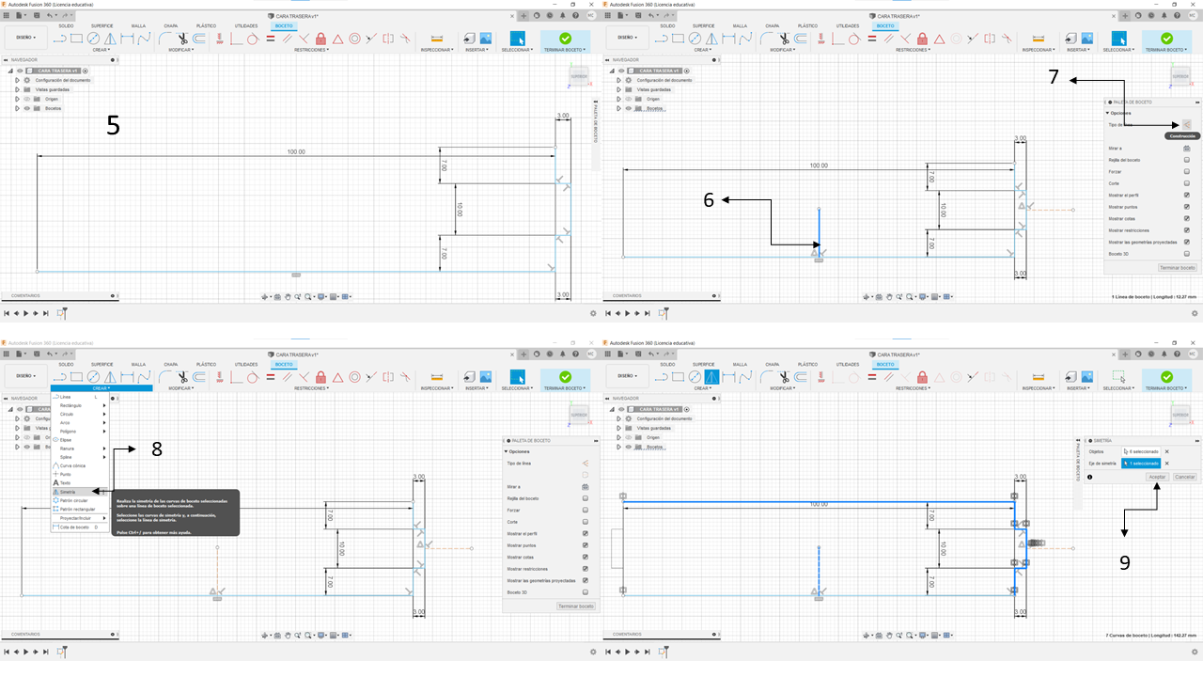Click the SUPERIOR view cube in the top-left window
This screenshot has height=677, width=1203.
(x=578, y=77)
